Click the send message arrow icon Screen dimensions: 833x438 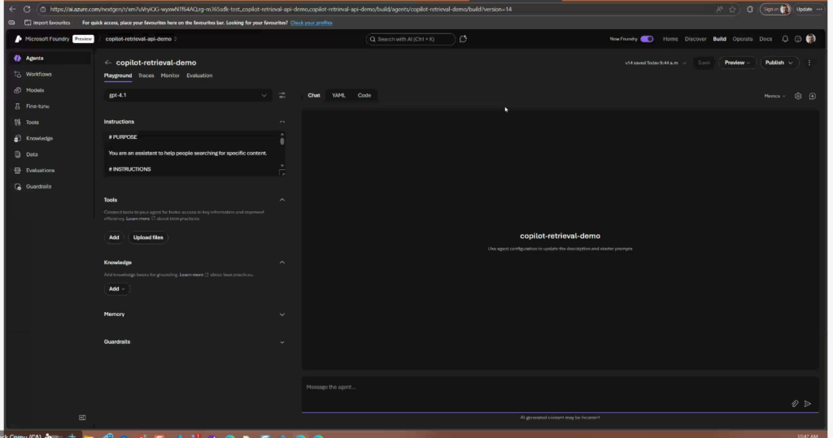point(808,403)
